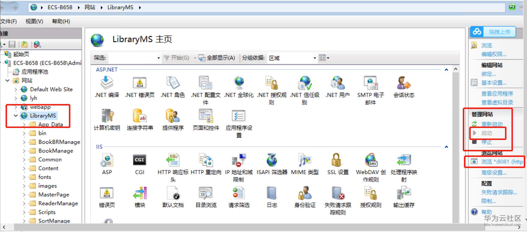The width and height of the screenshot is (527, 232).
Task: Click 查看虚拟目录 link
Action: [x=497, y=102]
